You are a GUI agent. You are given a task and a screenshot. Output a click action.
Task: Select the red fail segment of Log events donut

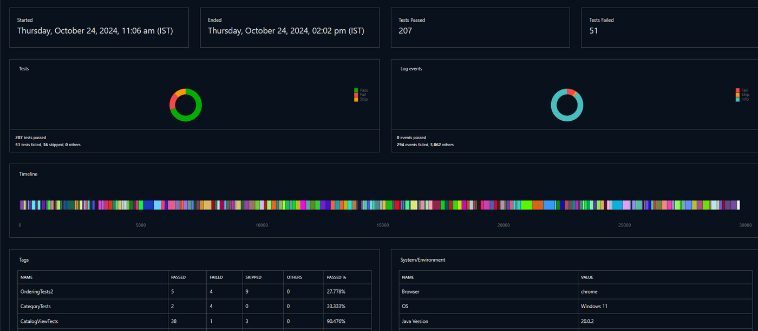tap(572, 92)
